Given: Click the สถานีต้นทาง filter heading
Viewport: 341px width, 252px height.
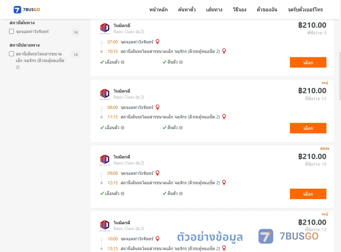Looking at the screenshot, I should tap(22, 23).
